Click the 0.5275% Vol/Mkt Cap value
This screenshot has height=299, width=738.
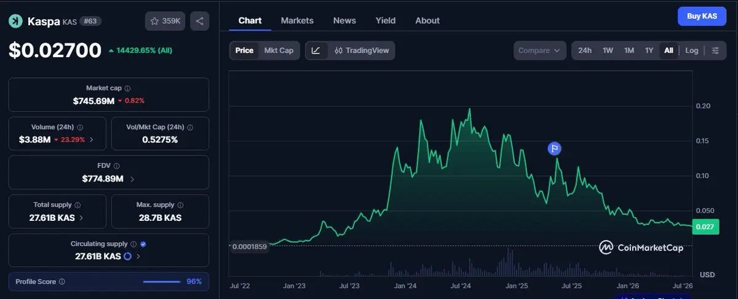point(160,140)
